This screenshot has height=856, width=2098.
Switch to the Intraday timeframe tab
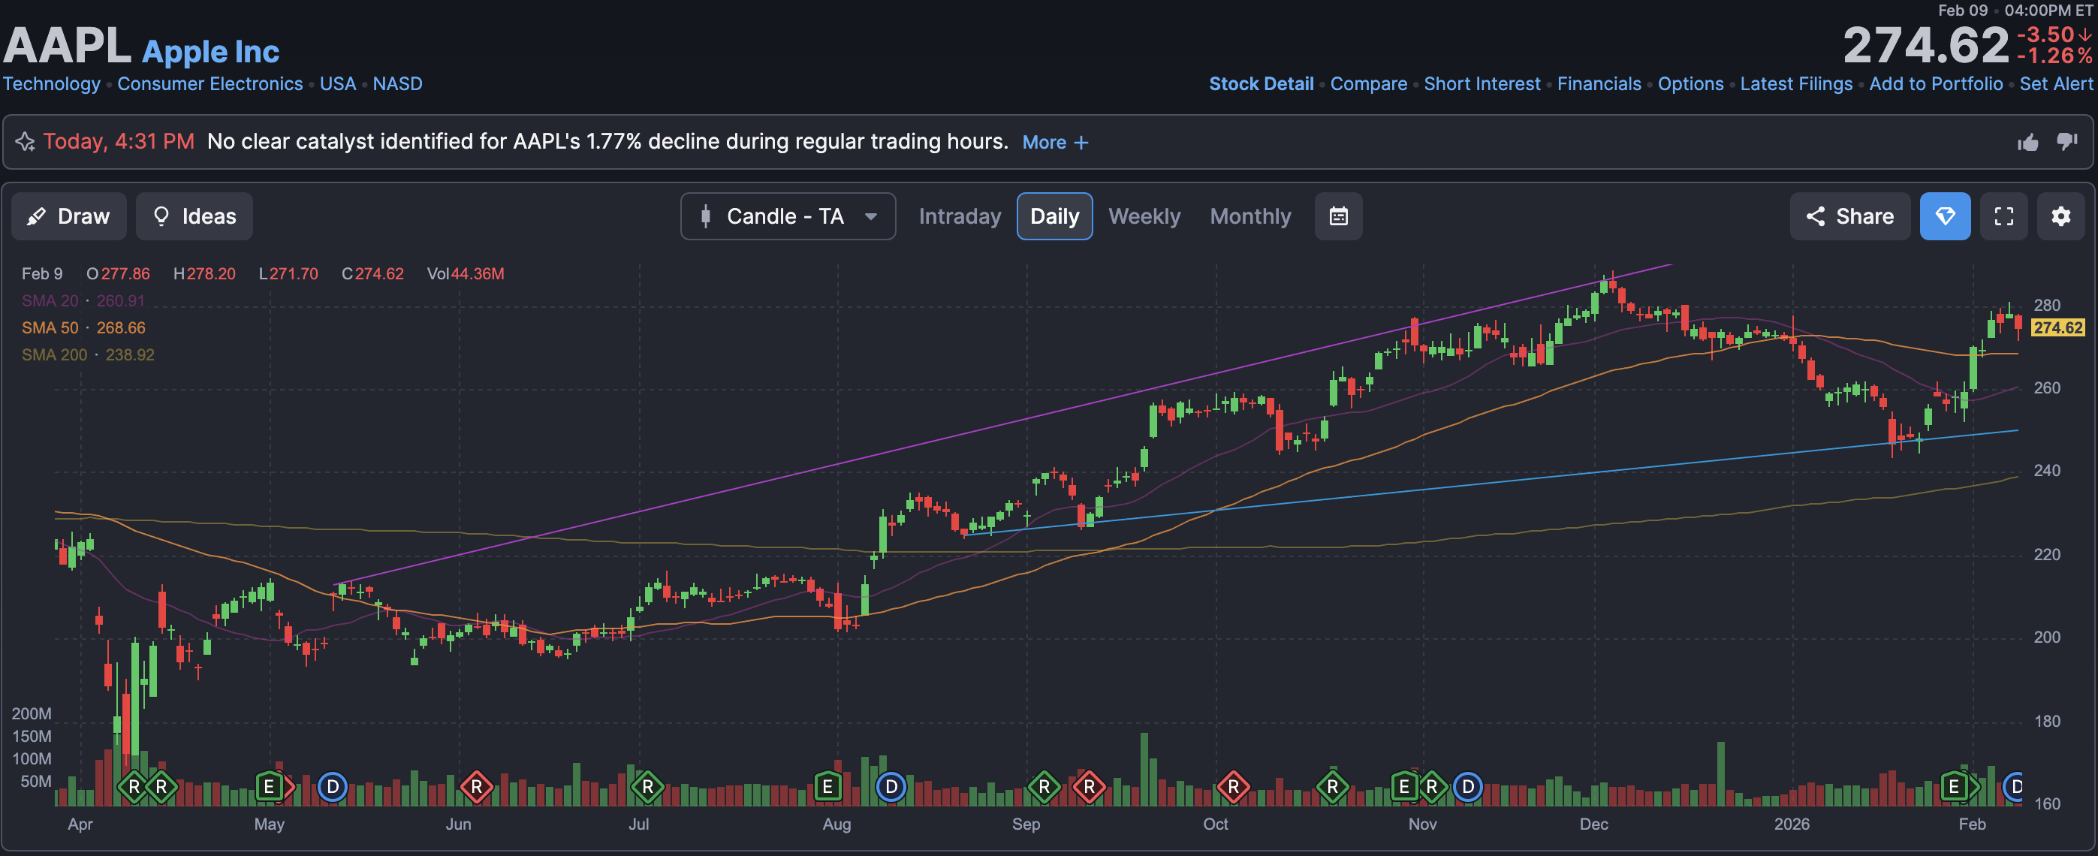tap(960, 216)
